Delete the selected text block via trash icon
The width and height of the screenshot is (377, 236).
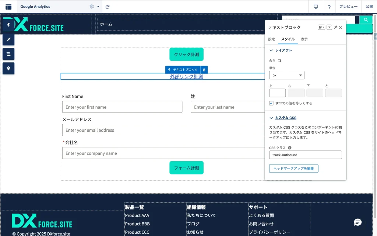[x=204, y=70]
